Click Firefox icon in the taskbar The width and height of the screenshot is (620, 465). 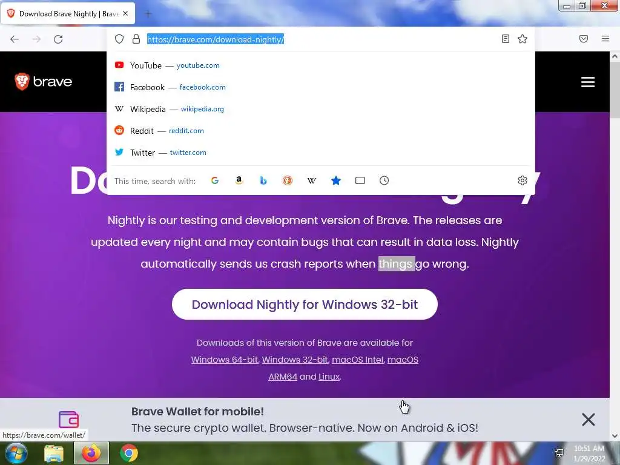91,453
